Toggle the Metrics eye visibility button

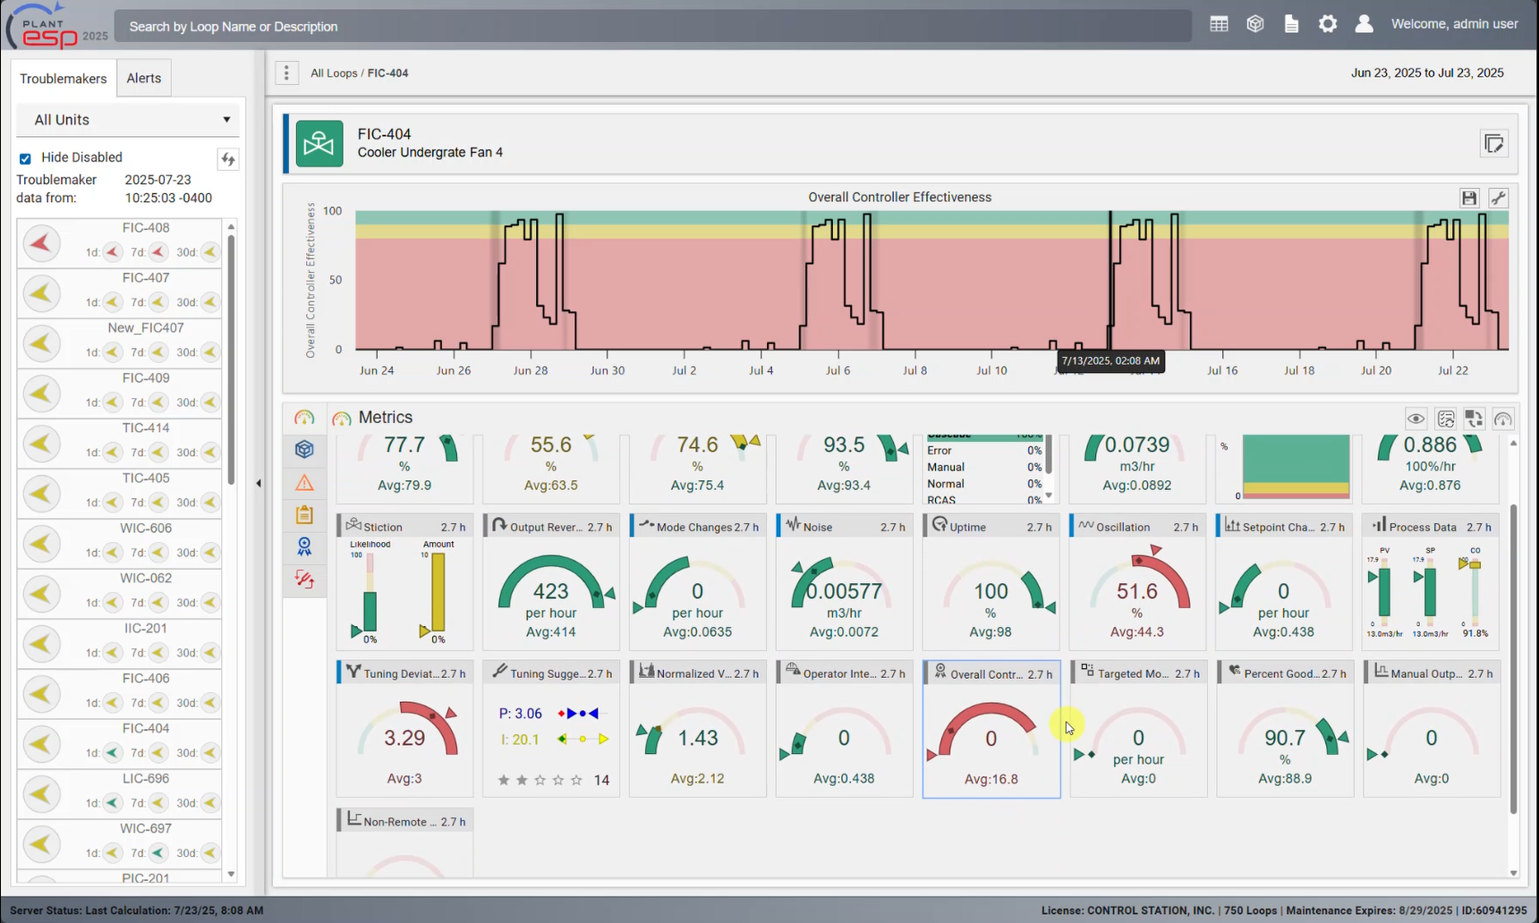1416,419
